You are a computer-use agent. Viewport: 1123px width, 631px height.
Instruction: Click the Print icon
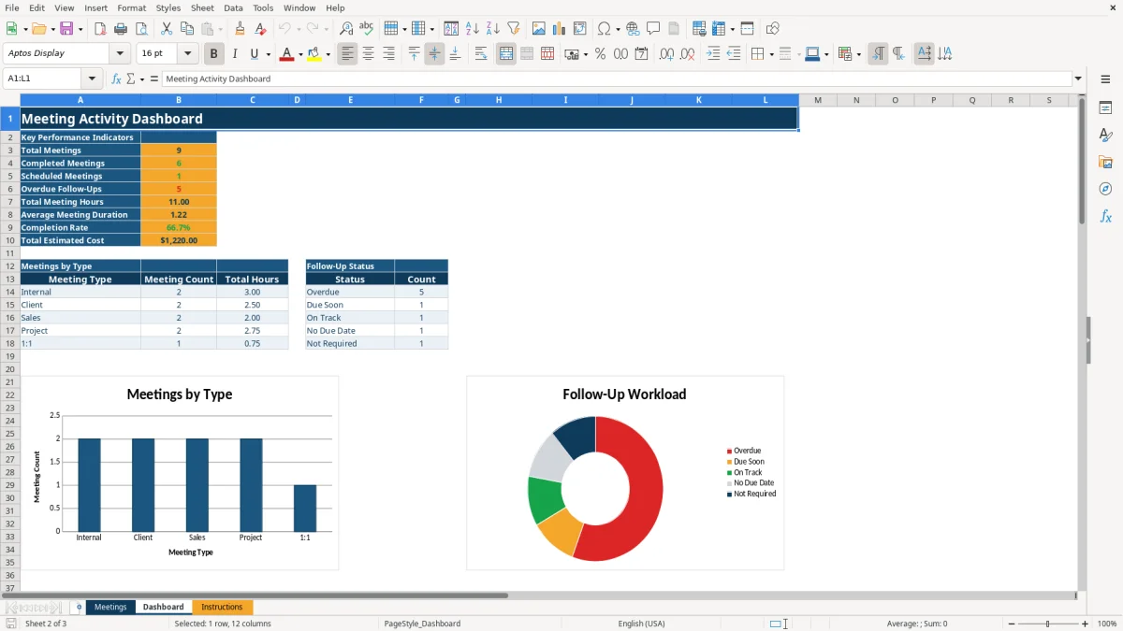[x=120, y=29]
